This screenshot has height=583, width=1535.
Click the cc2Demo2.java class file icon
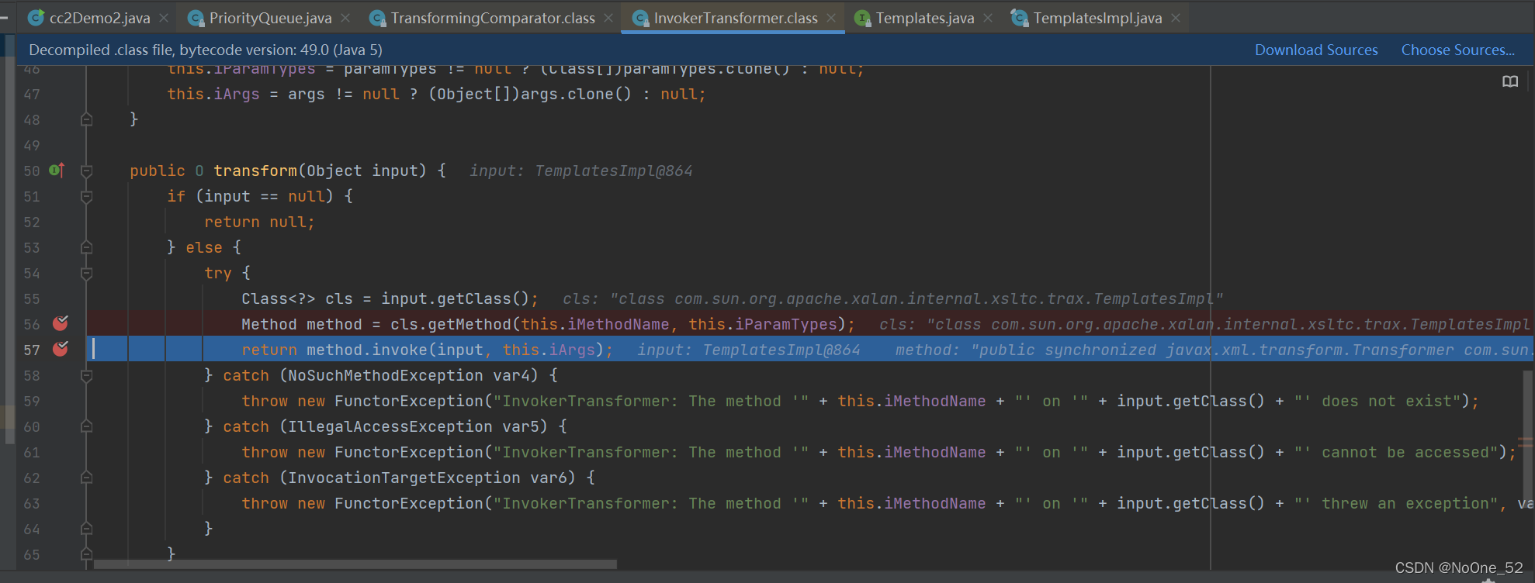coord(36,18)
